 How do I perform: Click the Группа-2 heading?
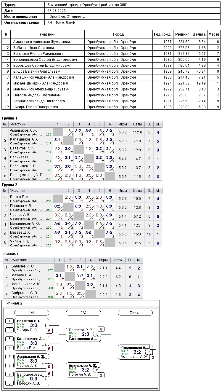click(x=9, y=185)
